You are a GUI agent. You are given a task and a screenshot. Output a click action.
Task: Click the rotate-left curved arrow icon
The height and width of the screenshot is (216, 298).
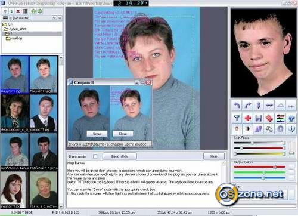(237, 105)
